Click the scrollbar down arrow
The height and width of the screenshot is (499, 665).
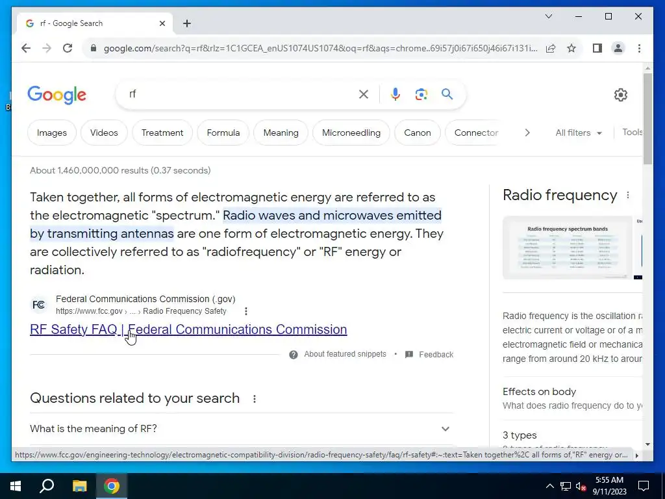(x=647, y=444)
